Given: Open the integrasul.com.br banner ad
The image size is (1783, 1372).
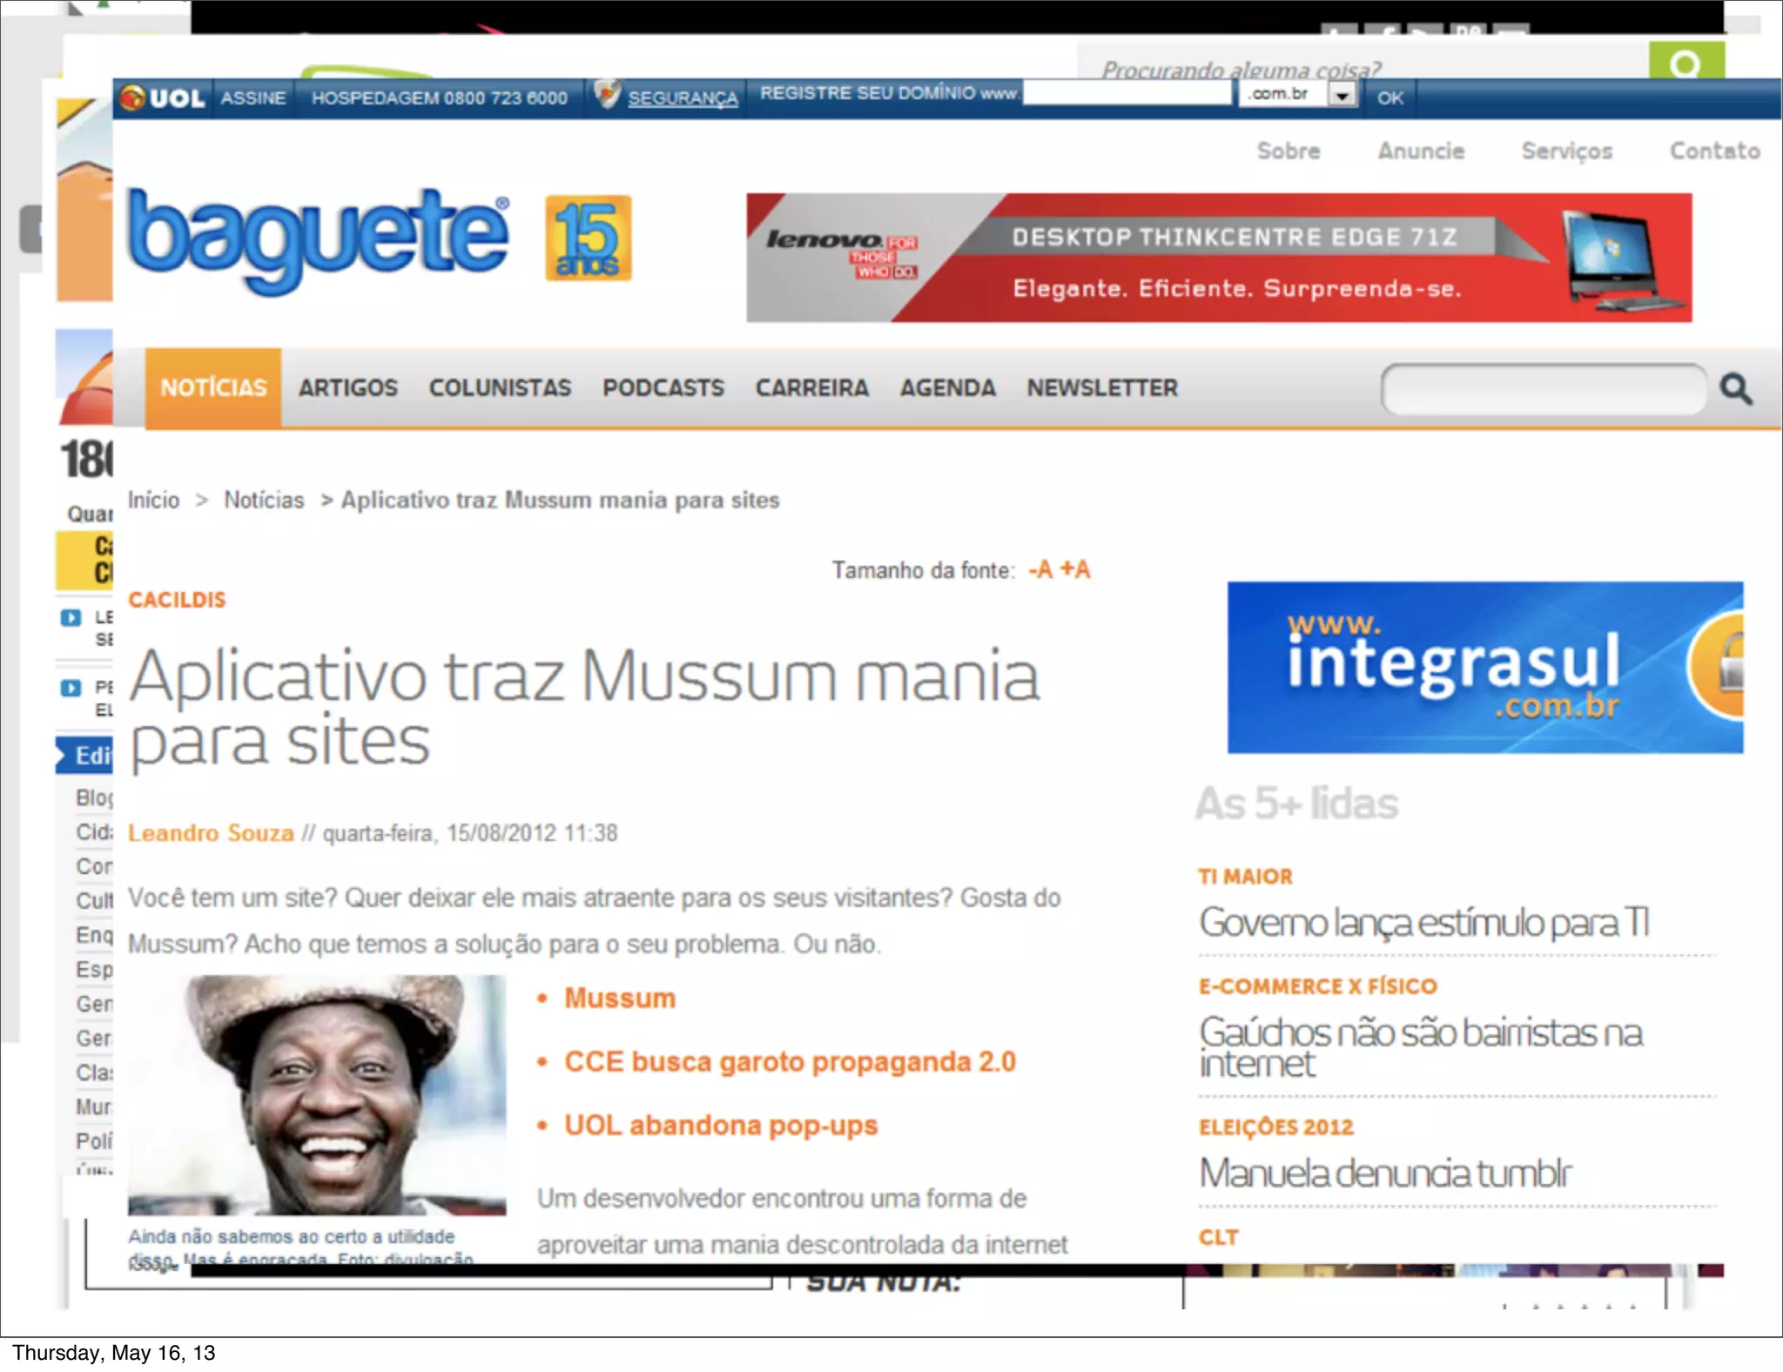Looking at the screenshot, I should [x=1484, y=668].
